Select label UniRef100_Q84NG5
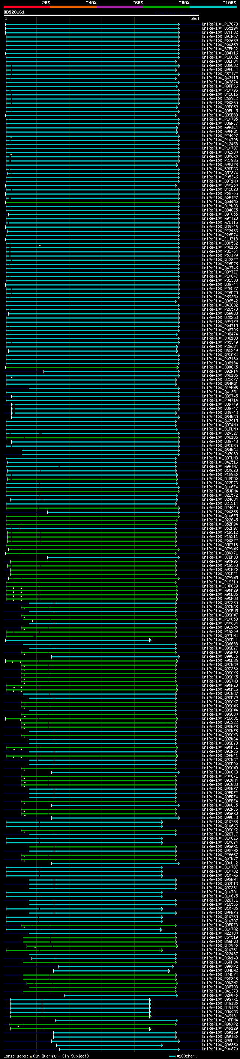Viewport: 240px width, 1059px height. (220, 417)
